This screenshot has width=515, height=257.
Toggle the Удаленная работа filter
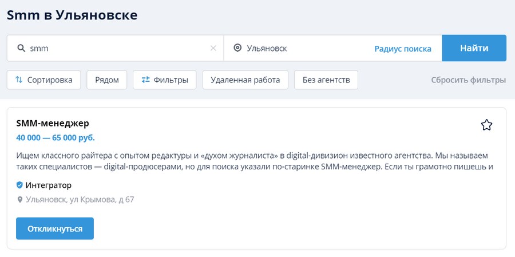[245, 80]
